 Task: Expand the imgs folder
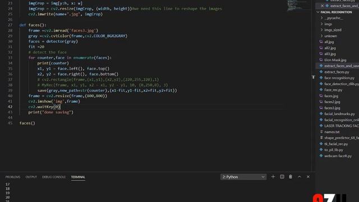click(x=321, y=24)
